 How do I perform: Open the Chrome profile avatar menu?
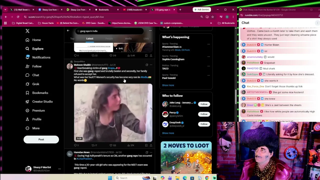[227, 17]
